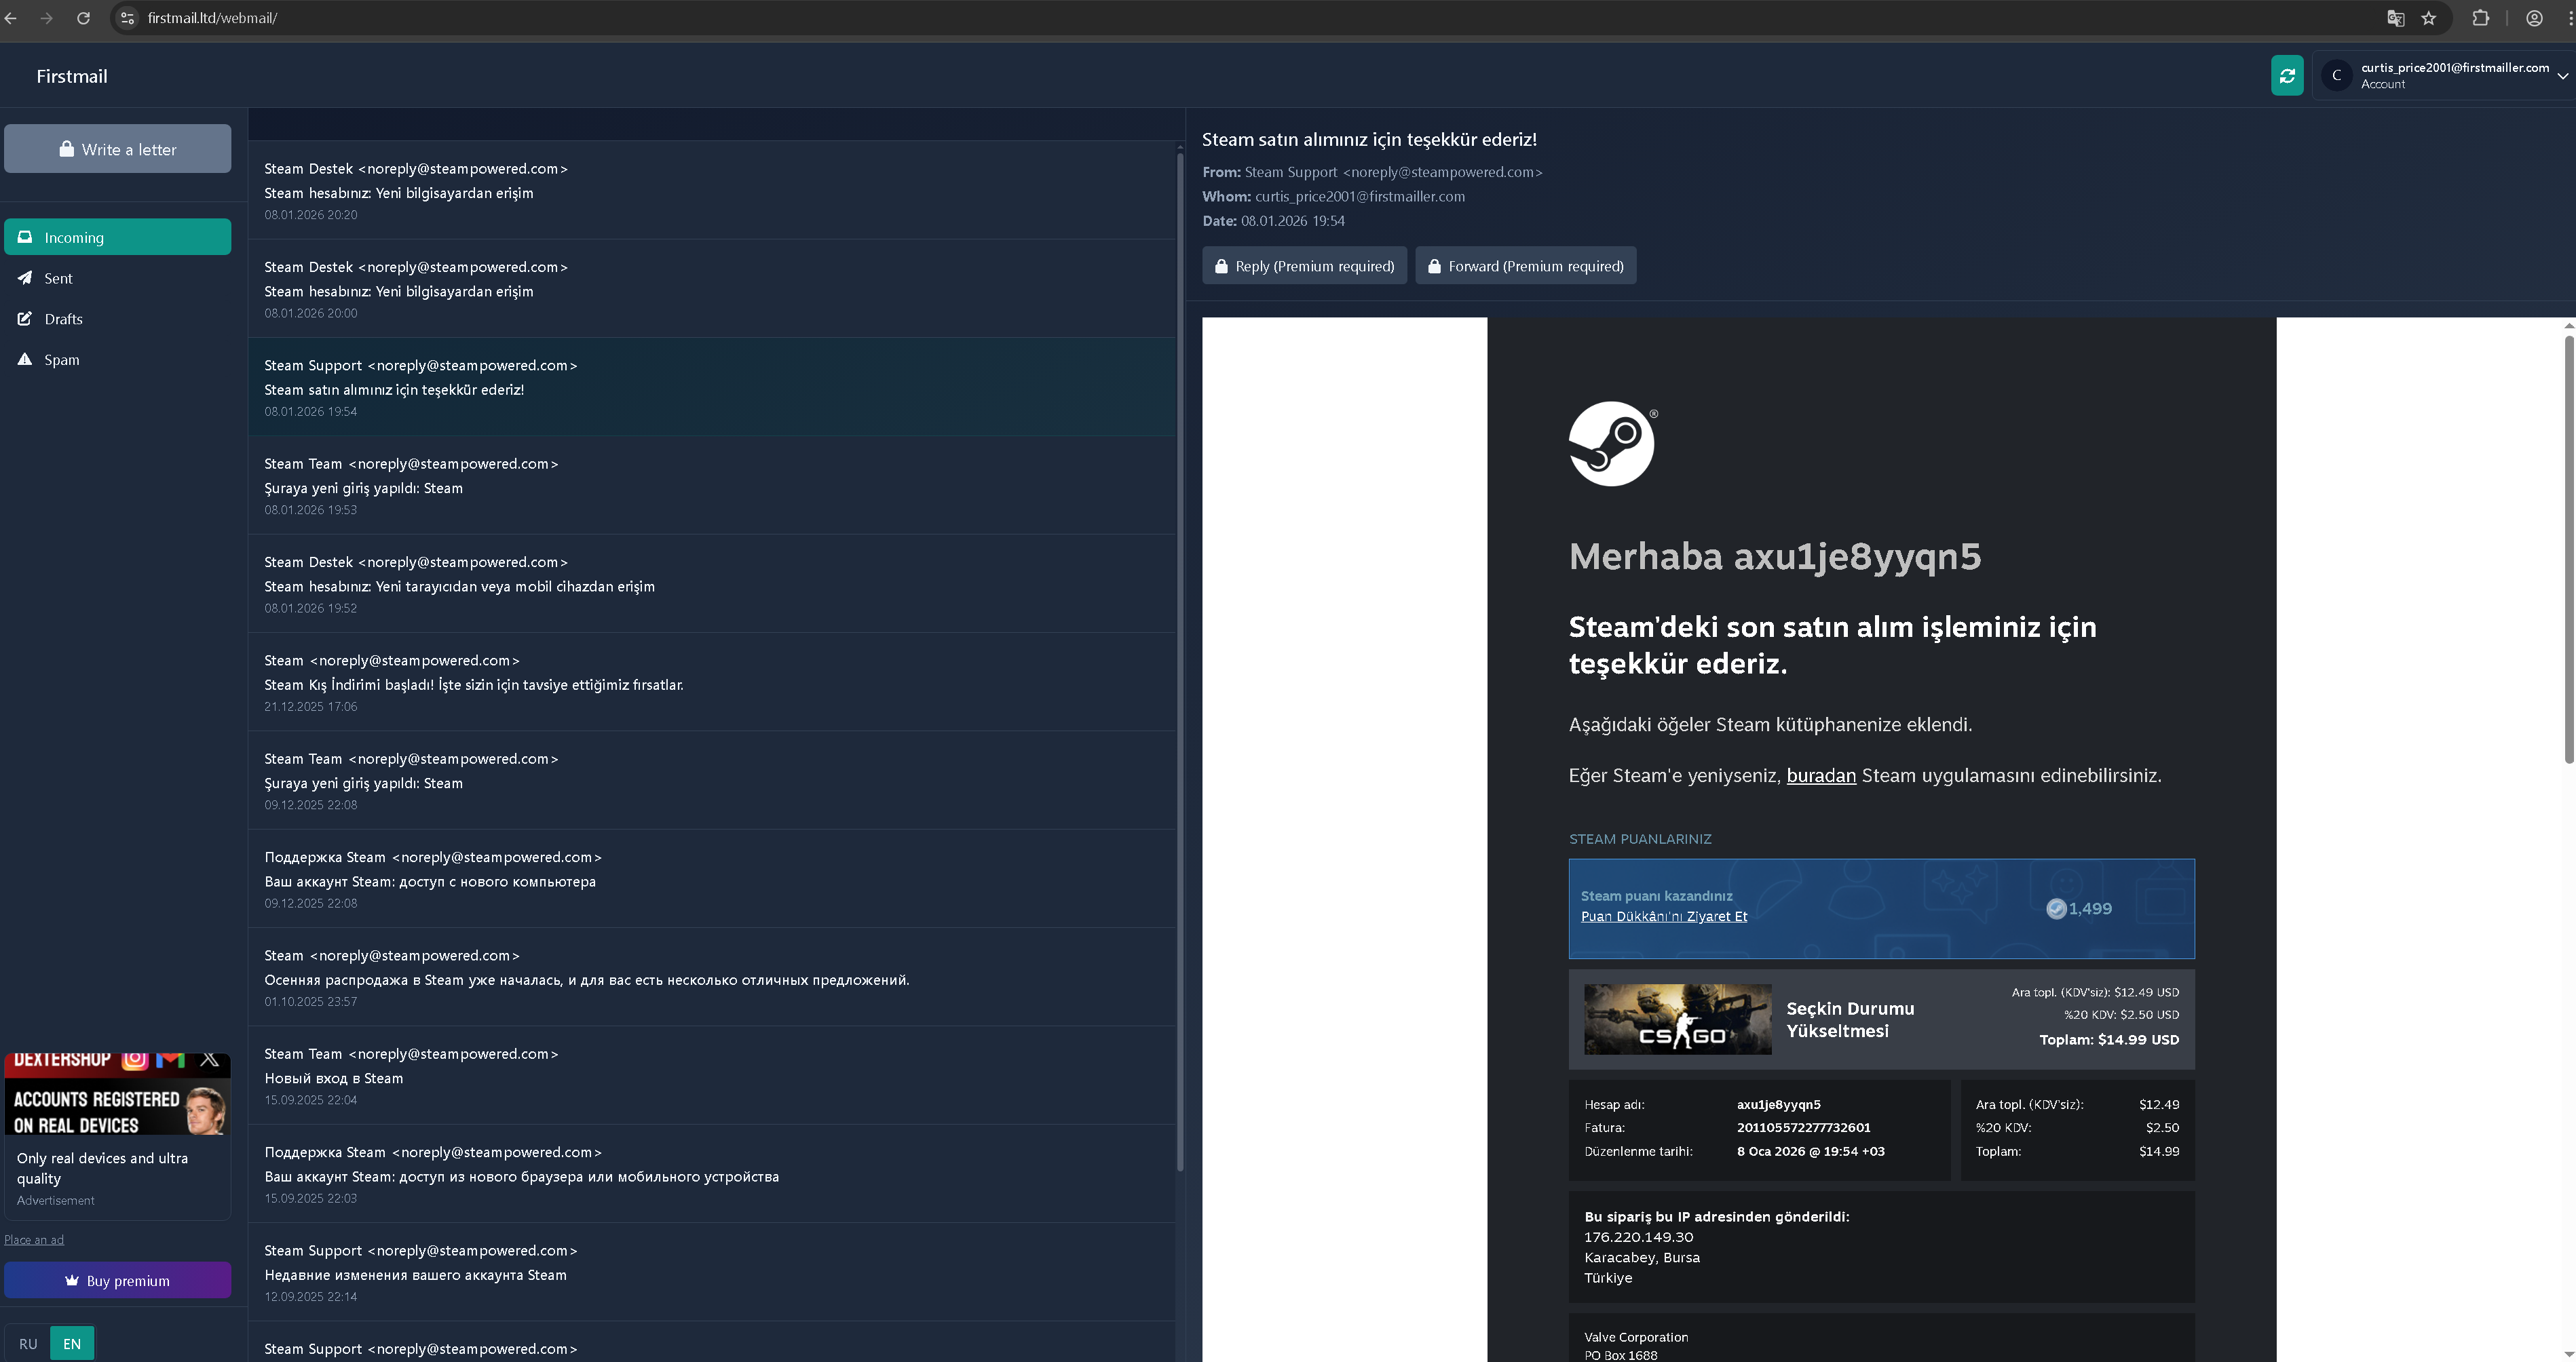The width and height of the screenshot is (2576, 1362).
Task: Click the recipient address in the Whom line
Action: tap(1360, 196)
